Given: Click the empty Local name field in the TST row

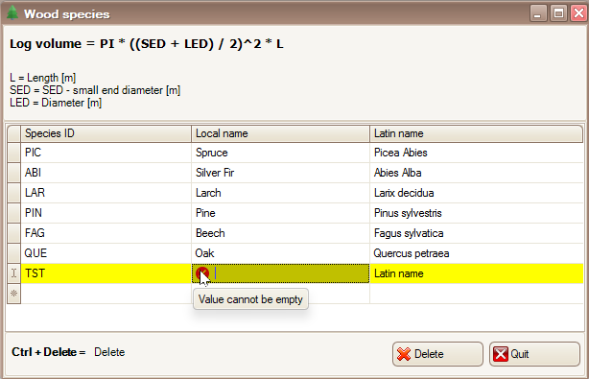Looking at the screenshot, I should tap(281, 273).
